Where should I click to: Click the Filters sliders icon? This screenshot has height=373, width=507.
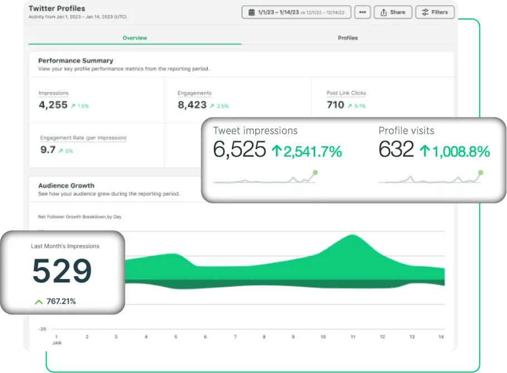pyautogui.click(x=425, y=12)
